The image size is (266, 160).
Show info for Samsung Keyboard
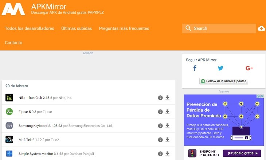(160, 126)
